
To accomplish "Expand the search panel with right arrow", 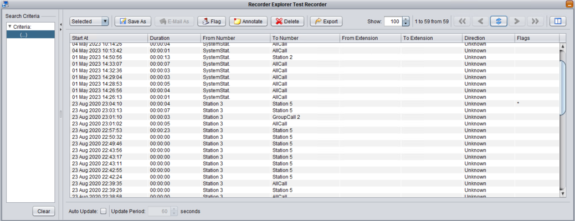I will click(x=60, y=29).
